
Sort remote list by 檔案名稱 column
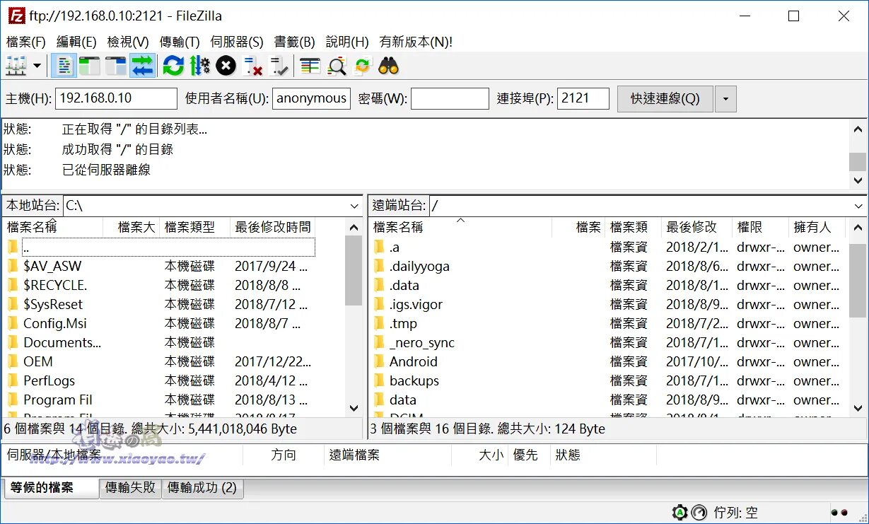(x=460, y=227)
